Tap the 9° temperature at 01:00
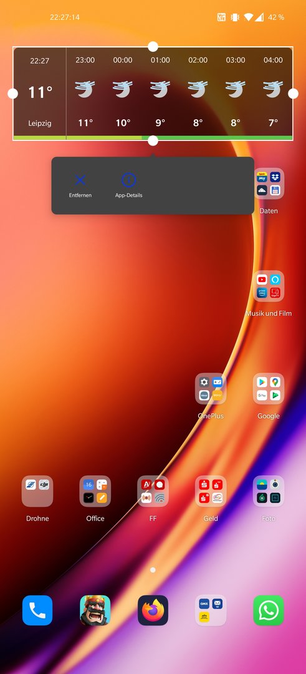 160,123
